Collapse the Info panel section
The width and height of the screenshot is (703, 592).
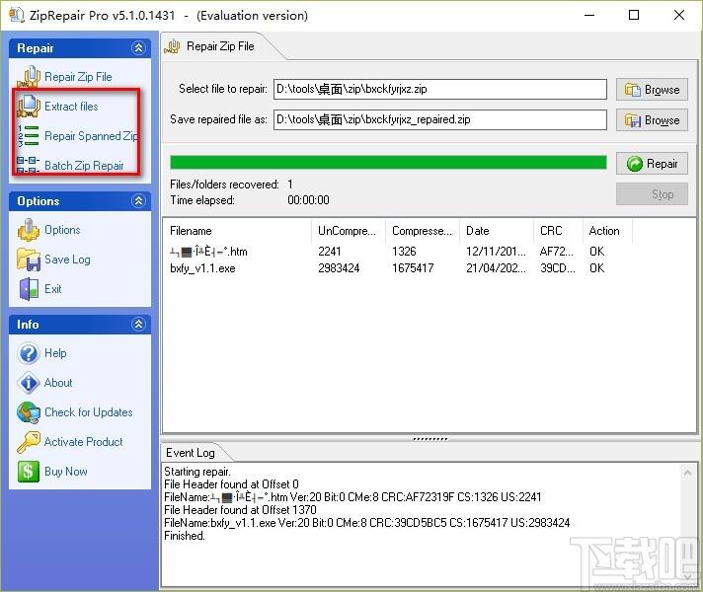coord(139,324)
